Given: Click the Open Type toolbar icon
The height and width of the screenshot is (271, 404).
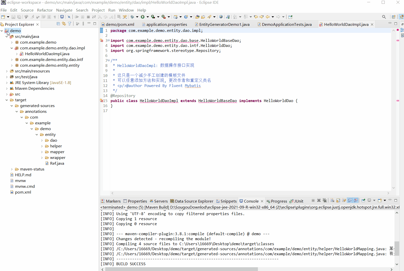Looking at the screenshot, I should coord(197,17).
